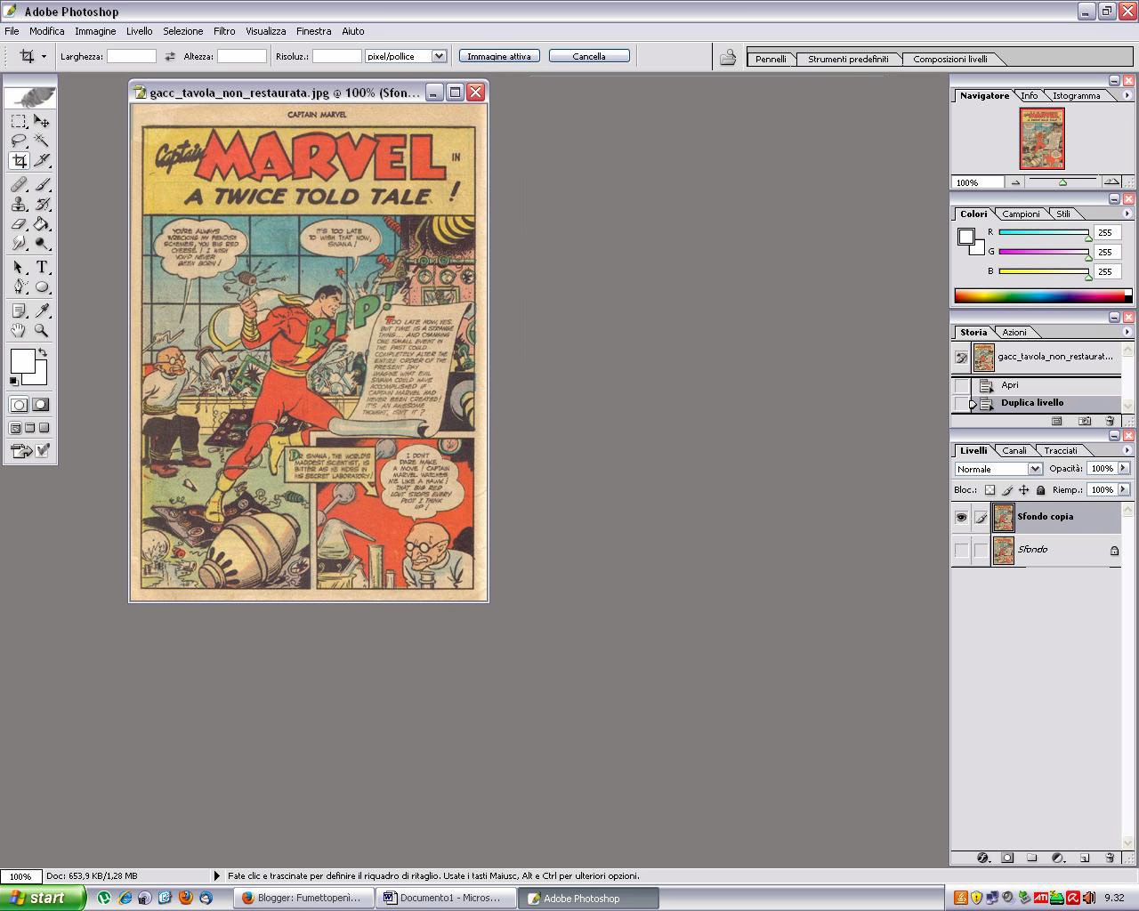Open Colori panel flyout menu
1139x911 pixels.
(x=1127, y=214)
